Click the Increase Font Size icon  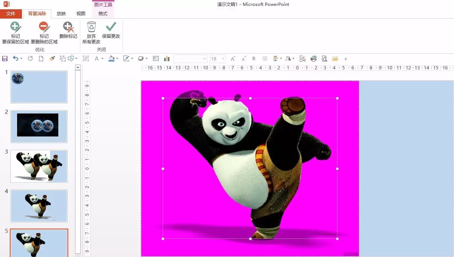pyautogui.click(x=233, y=59)
